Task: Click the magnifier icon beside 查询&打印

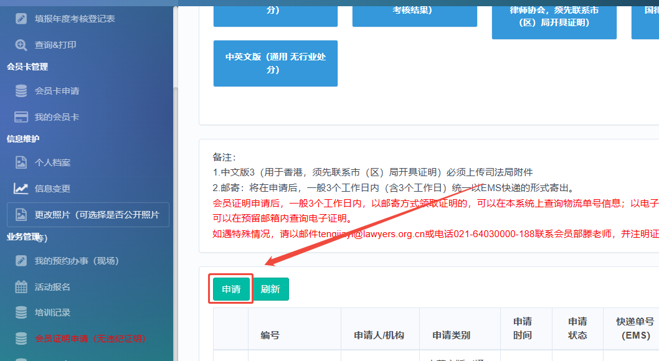Action: [x=21, y=45]
